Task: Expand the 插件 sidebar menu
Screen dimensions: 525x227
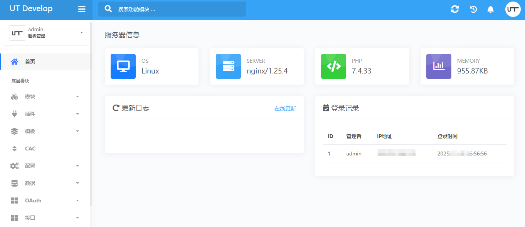Action: 45,114
